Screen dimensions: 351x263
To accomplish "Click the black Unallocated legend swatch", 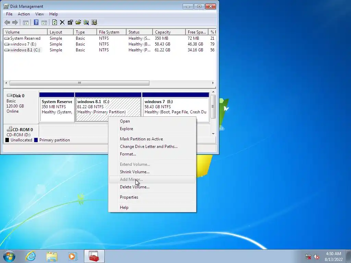I will pyautogui.click(x=7, y=140).
